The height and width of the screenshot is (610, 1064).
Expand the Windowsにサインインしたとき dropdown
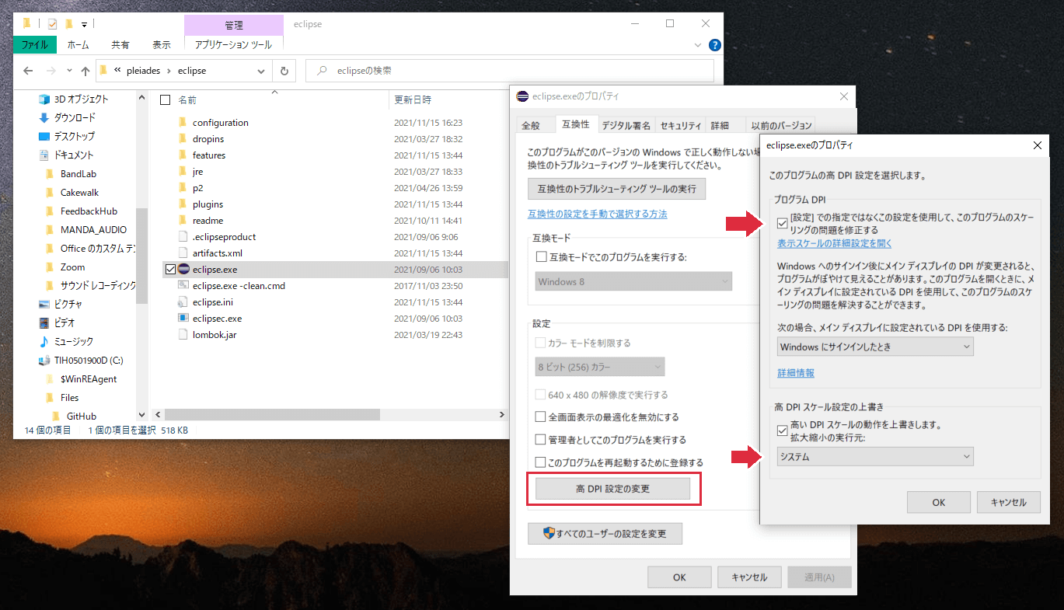tap(875, 346)
